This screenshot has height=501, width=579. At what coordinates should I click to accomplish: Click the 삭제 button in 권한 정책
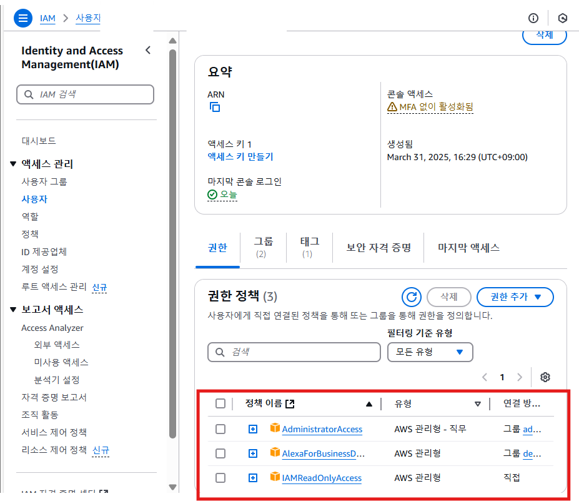449,297
